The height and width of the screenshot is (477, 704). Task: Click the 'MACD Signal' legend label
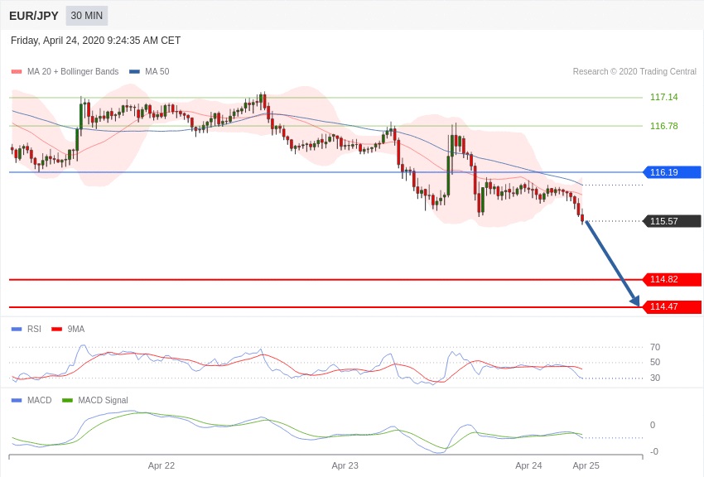click(103, 400)
